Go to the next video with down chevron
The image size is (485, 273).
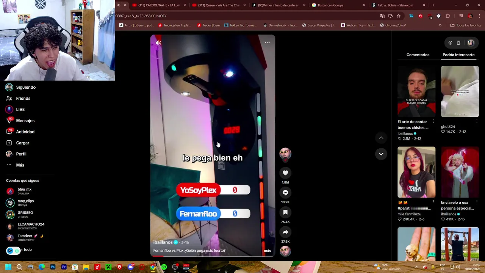point(381,154)
